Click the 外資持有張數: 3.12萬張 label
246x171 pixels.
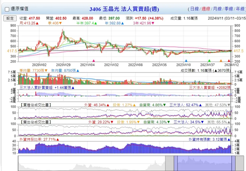[209, 139]
